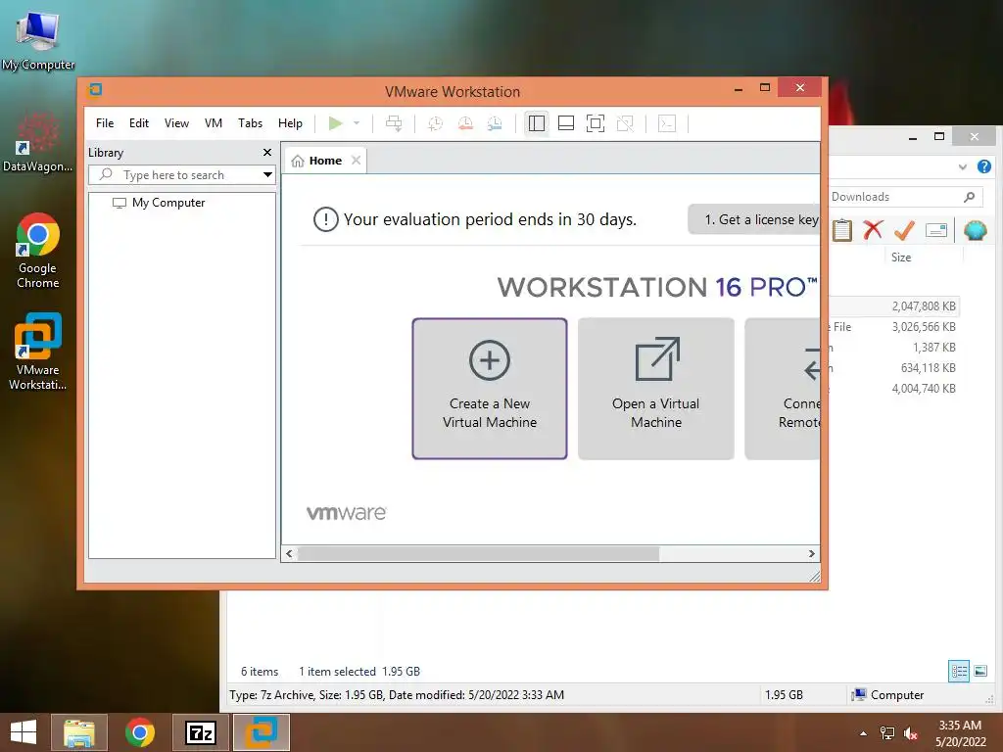Open 7-Zip from the taskbar
The width and height of the screenshot is (1003, 752).
pyautogui.click(x=201, y=732)
